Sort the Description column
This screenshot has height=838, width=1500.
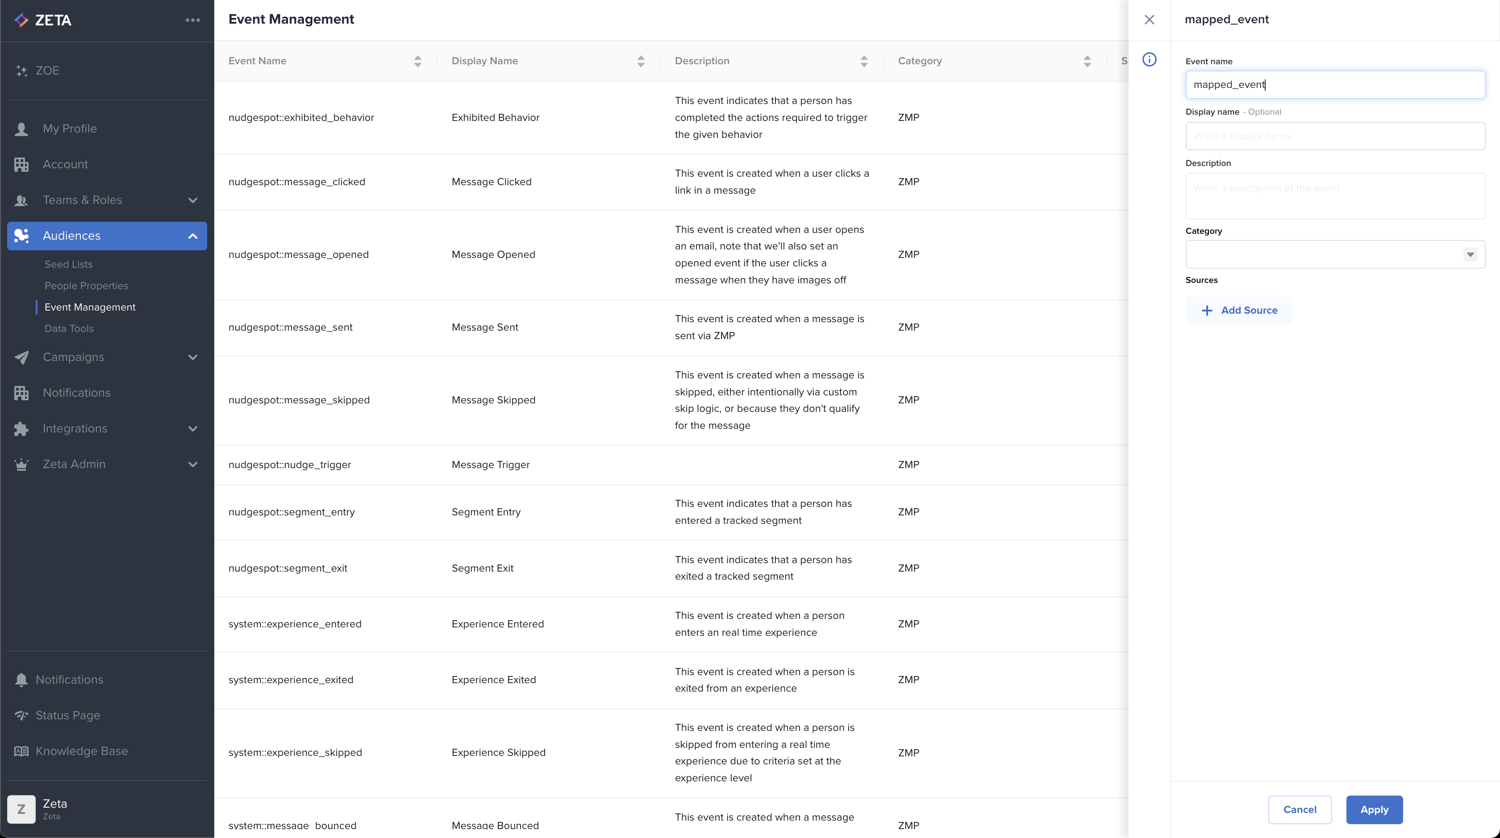point(863,61)
